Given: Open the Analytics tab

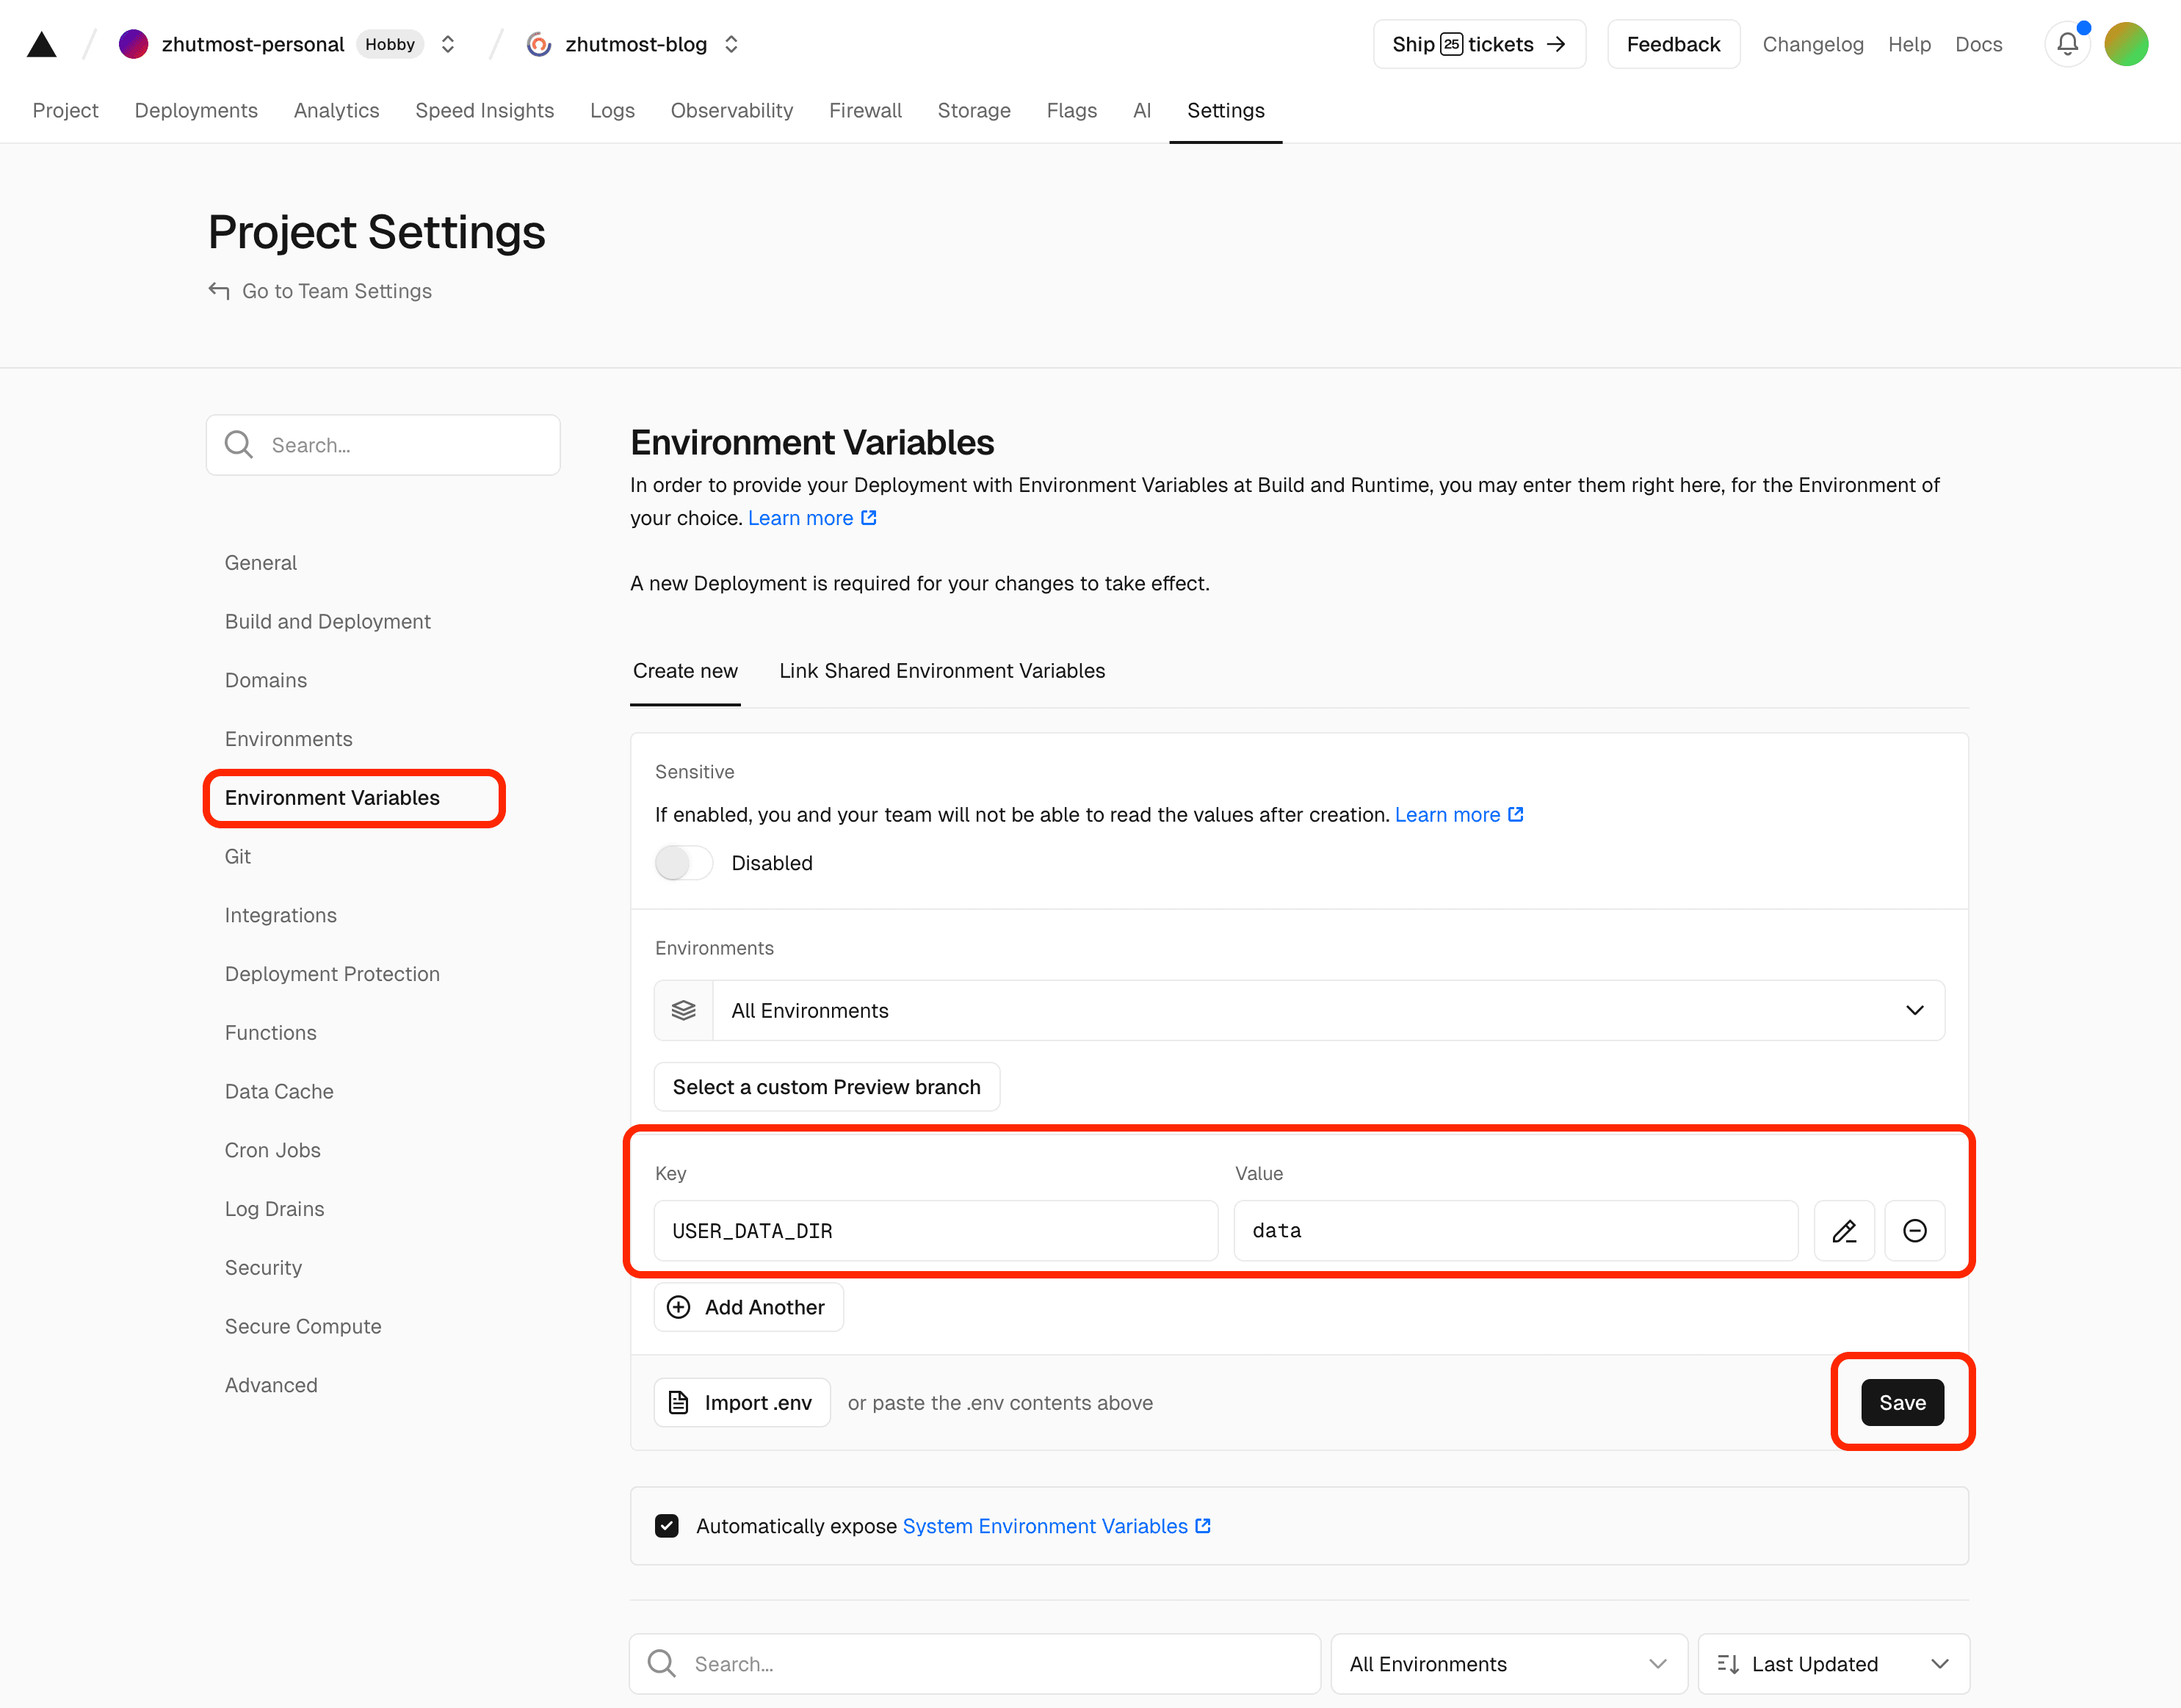Looking at the screenshot, I should (336, 110).
